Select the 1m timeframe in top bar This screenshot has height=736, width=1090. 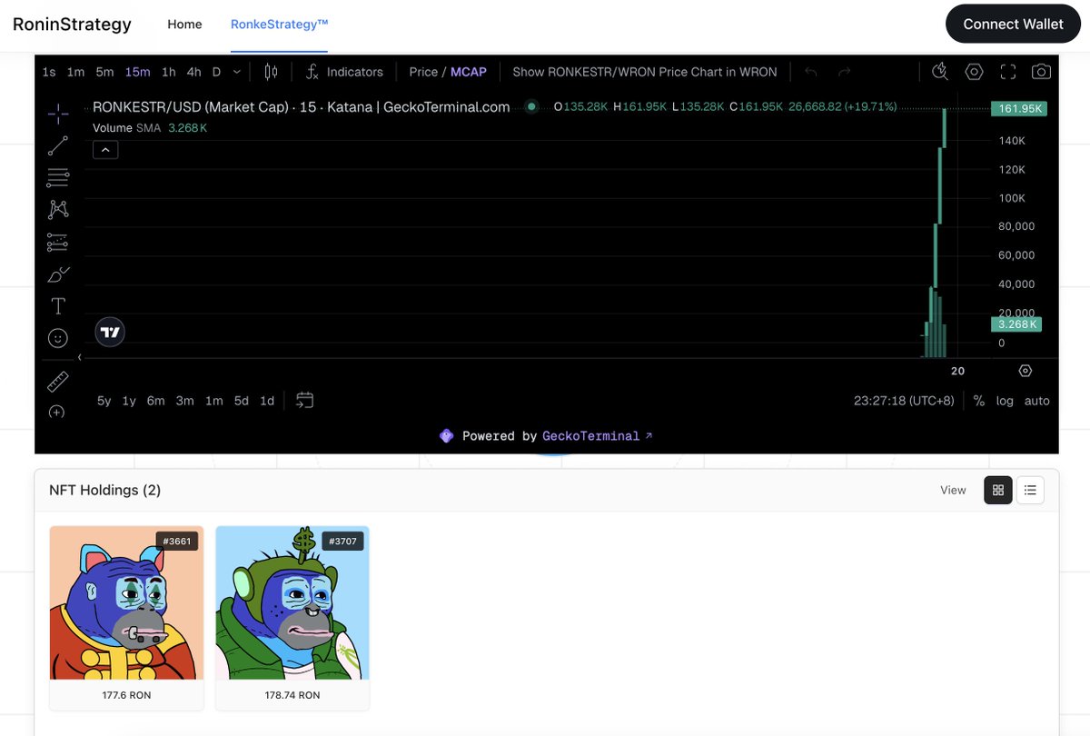click(x=75, y=72)
